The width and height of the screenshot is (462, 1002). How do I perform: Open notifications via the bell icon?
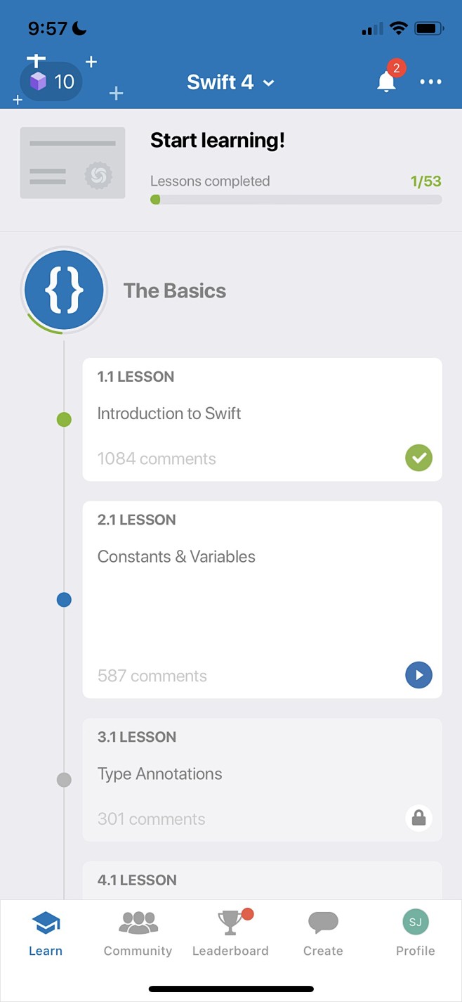pos(385,82)
